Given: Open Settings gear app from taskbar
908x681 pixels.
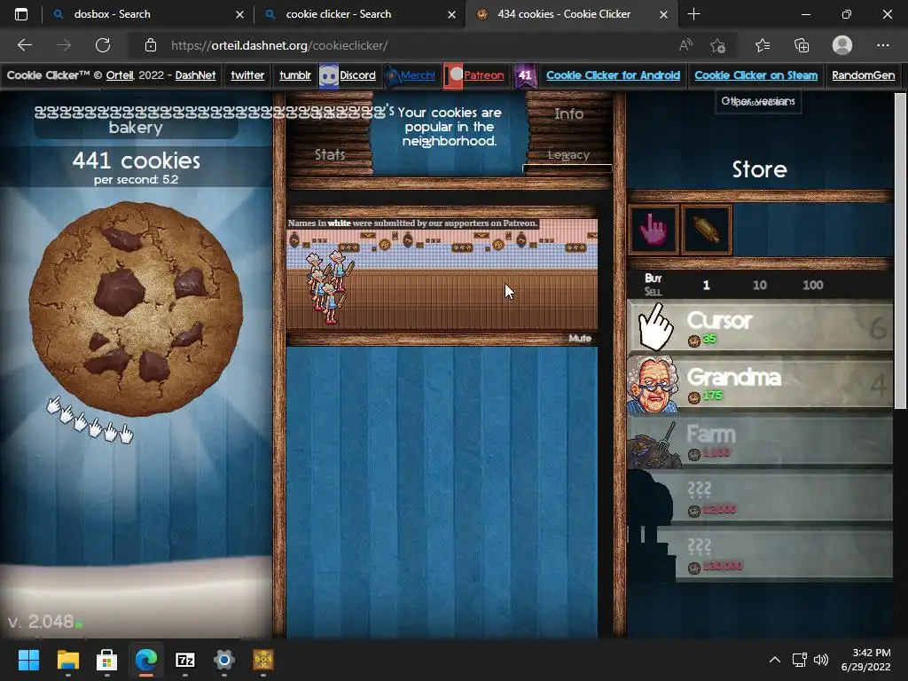Looking at the screenshot, I should click(223, 660).
